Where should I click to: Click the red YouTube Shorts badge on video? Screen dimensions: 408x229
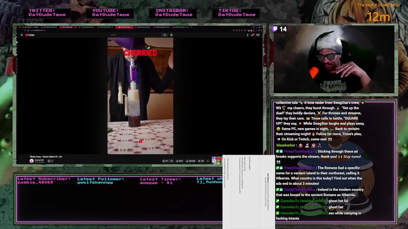[x=141, y=142]
